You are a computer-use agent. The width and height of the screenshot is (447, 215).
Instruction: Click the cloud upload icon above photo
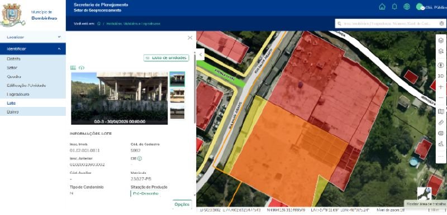coord(82,67)
